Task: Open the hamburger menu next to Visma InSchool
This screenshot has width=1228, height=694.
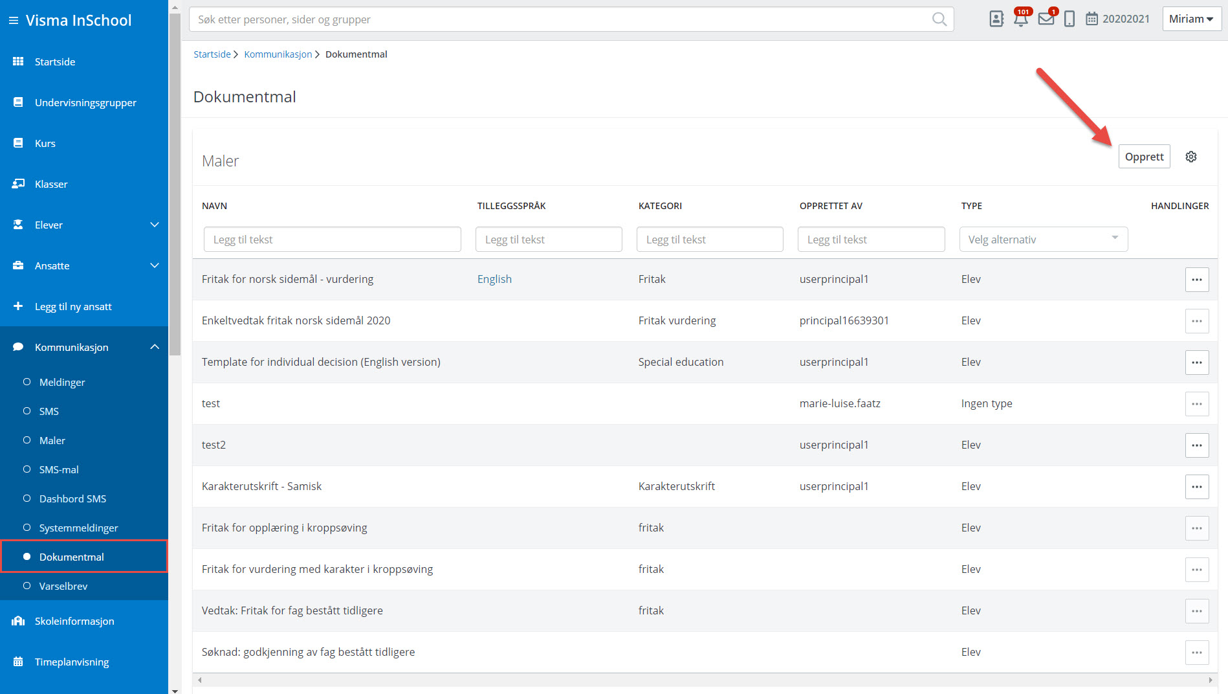Action: click(13, 21)
